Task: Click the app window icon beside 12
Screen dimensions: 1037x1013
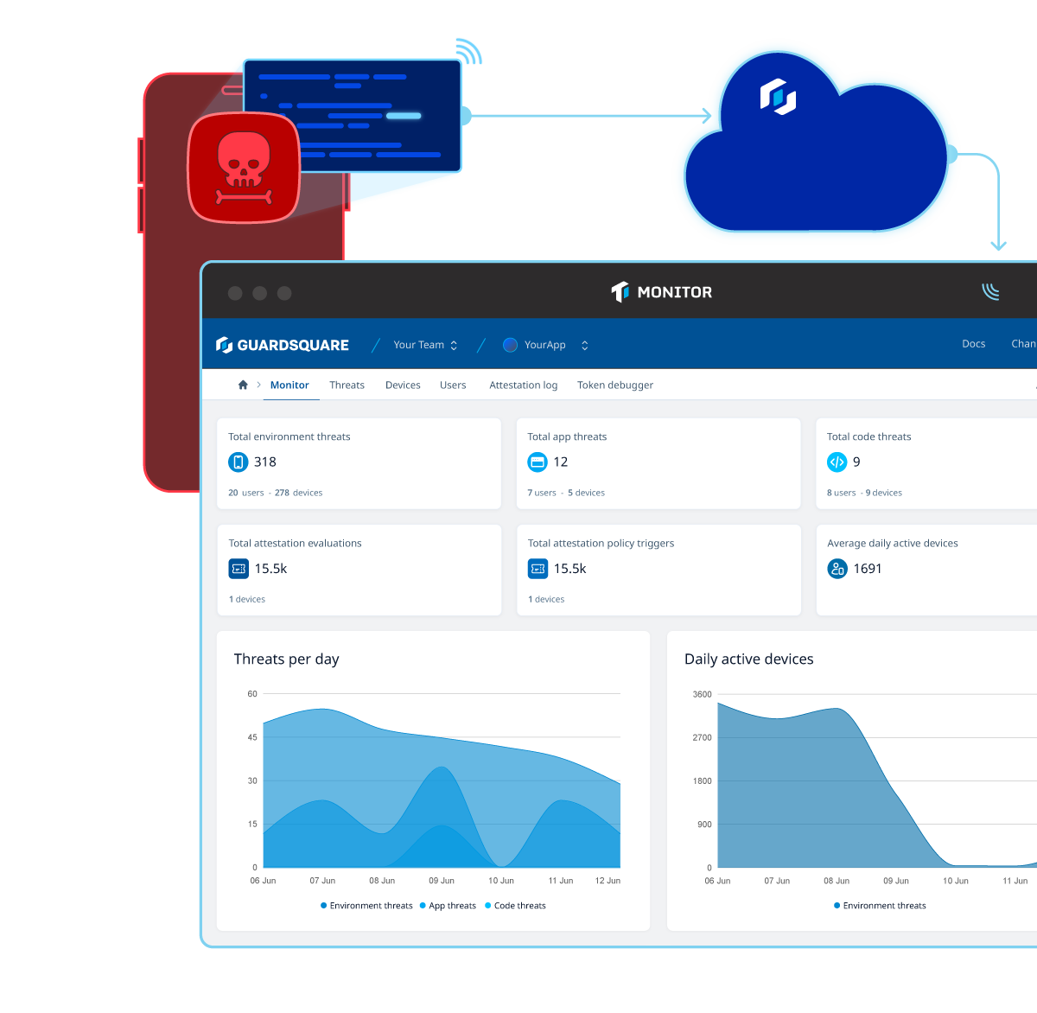Action: click(538, 462)
